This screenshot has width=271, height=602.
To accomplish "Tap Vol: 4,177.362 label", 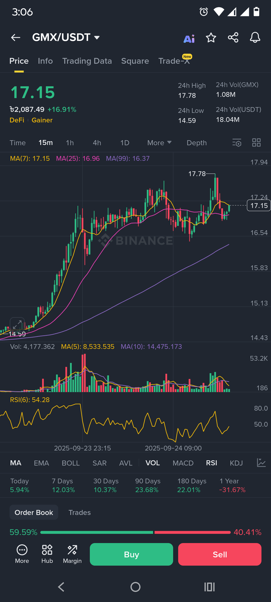I will (32, 347).
